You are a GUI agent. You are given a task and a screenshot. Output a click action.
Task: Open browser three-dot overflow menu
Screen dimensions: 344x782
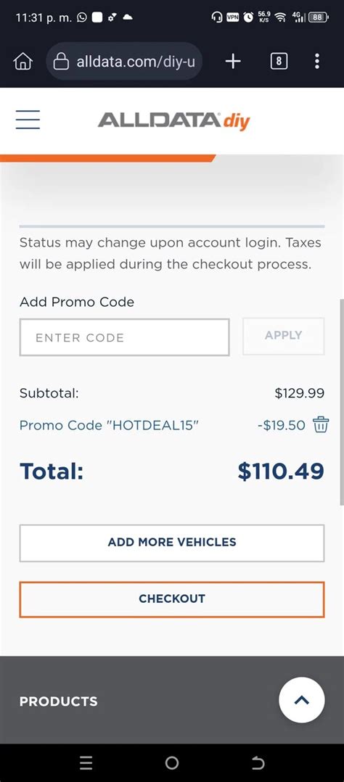(317, 62)
